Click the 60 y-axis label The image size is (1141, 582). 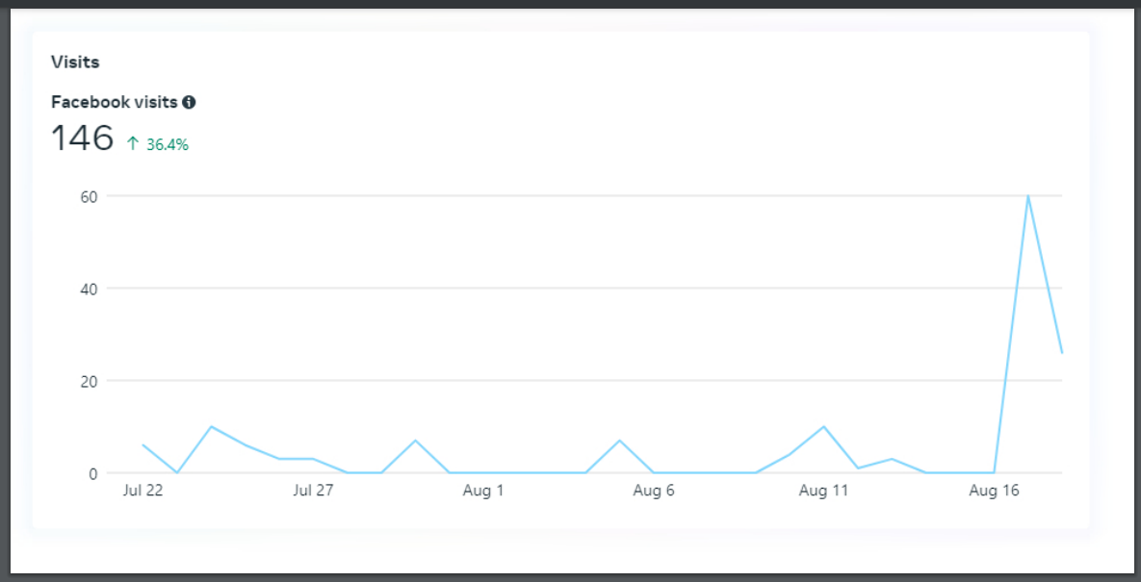[90, 196]
